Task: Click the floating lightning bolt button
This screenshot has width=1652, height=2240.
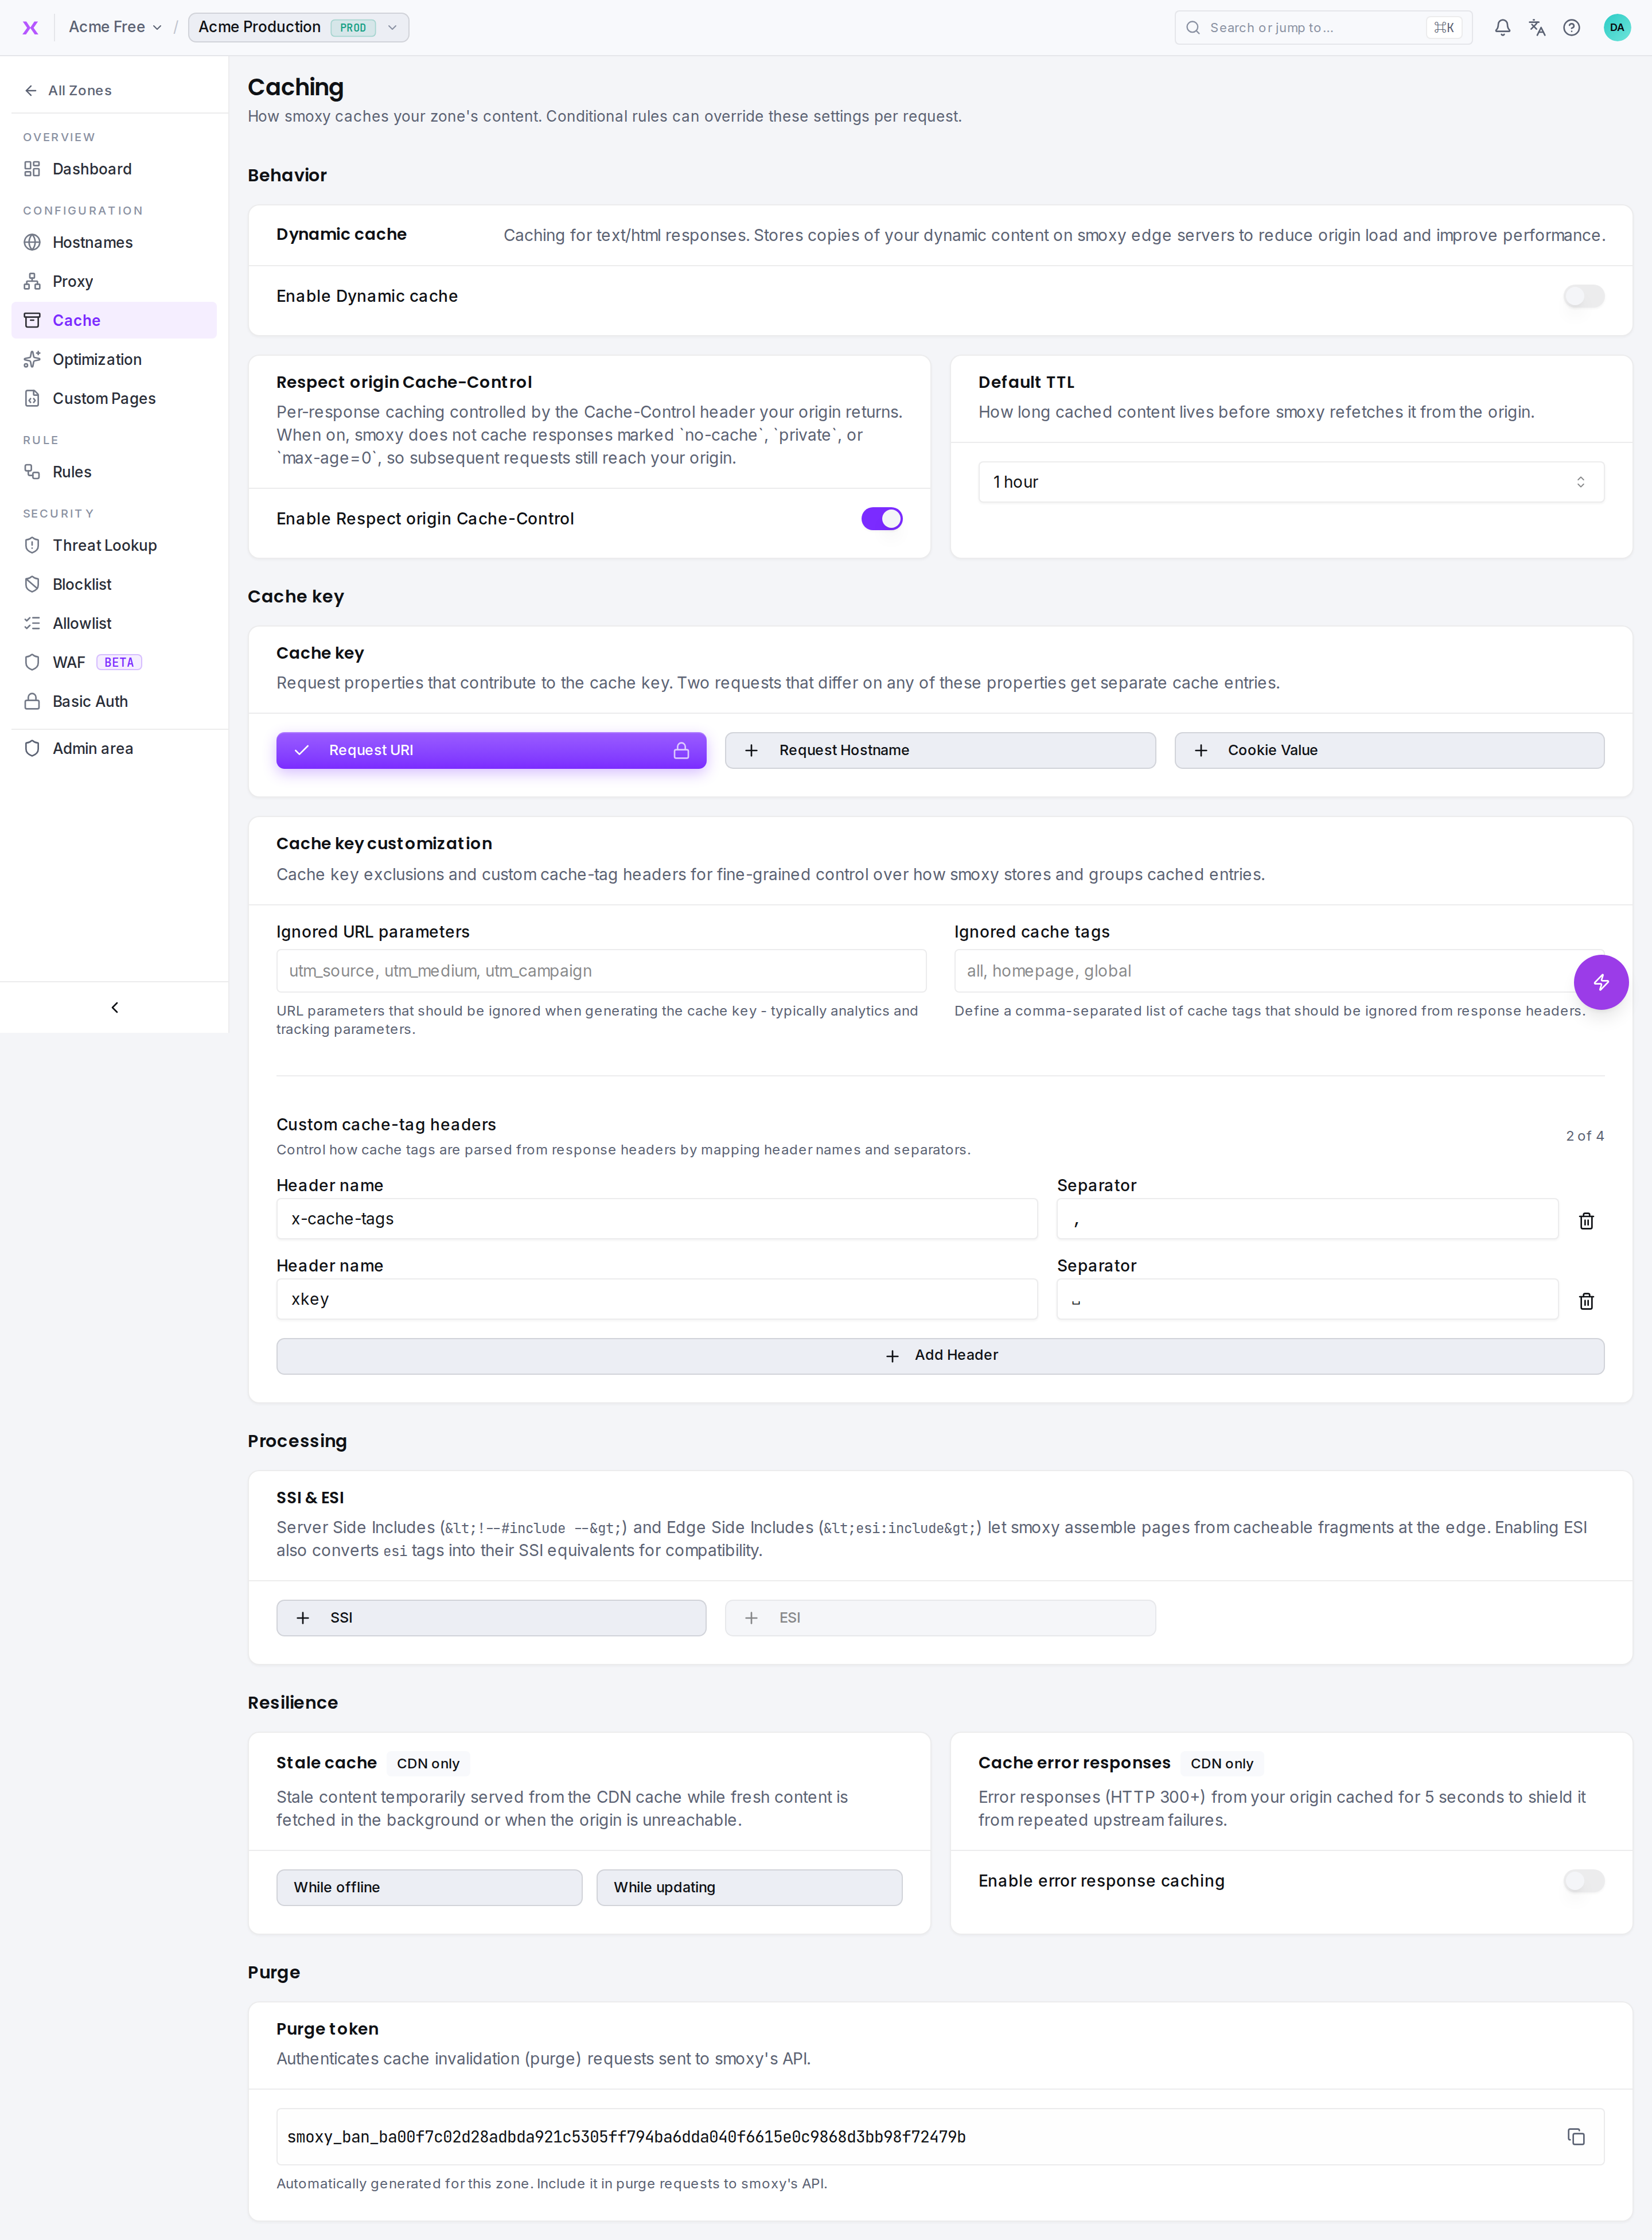Action: pyautogui.click(x=1601, y=982)
